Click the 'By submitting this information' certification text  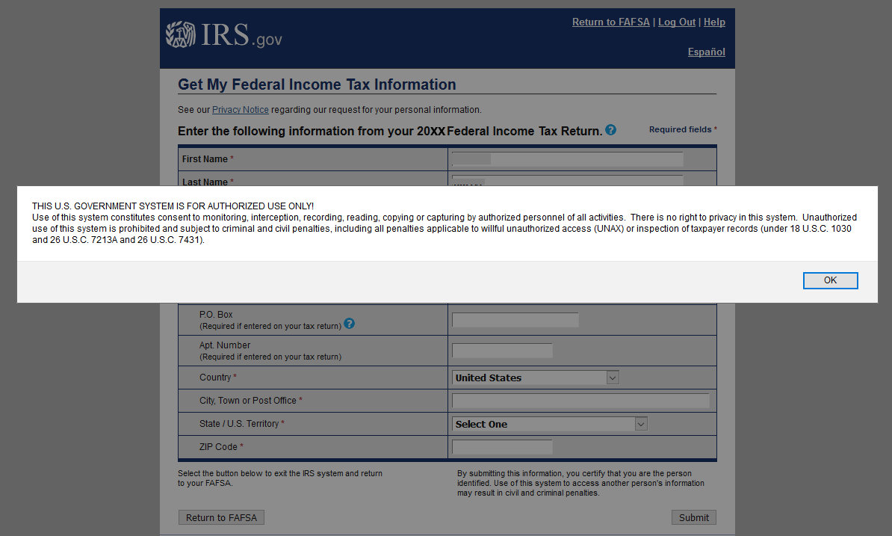click(580, 483)
